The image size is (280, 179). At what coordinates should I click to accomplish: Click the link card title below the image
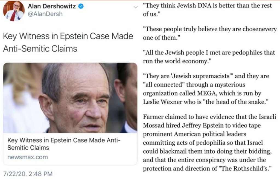click(64, 144)
